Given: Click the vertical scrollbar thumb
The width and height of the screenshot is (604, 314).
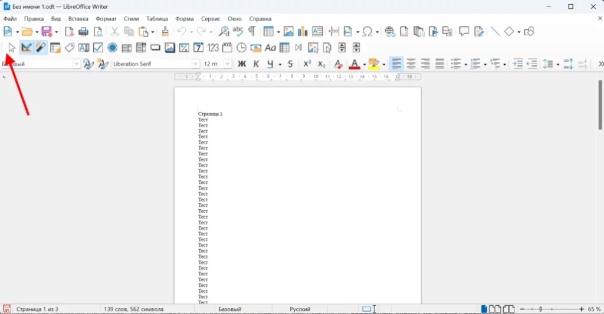Looking at the screenshot, I should (x=600, y=105).
